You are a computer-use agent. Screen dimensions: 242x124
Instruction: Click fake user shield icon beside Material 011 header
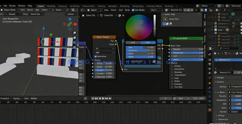(x=185, y=10)
